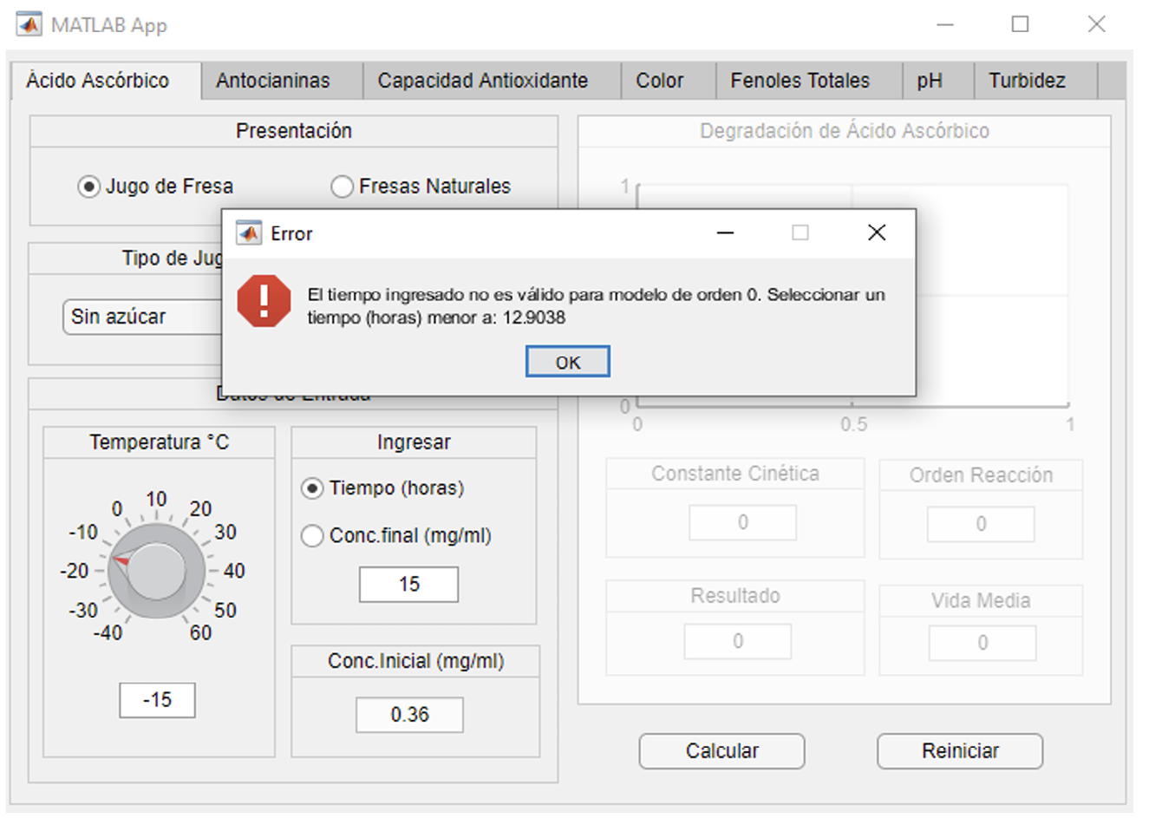The width and height of the screenshot is (1149, 818).
Task: Minimize the Error dialog window
Action: tap(725, 232)
